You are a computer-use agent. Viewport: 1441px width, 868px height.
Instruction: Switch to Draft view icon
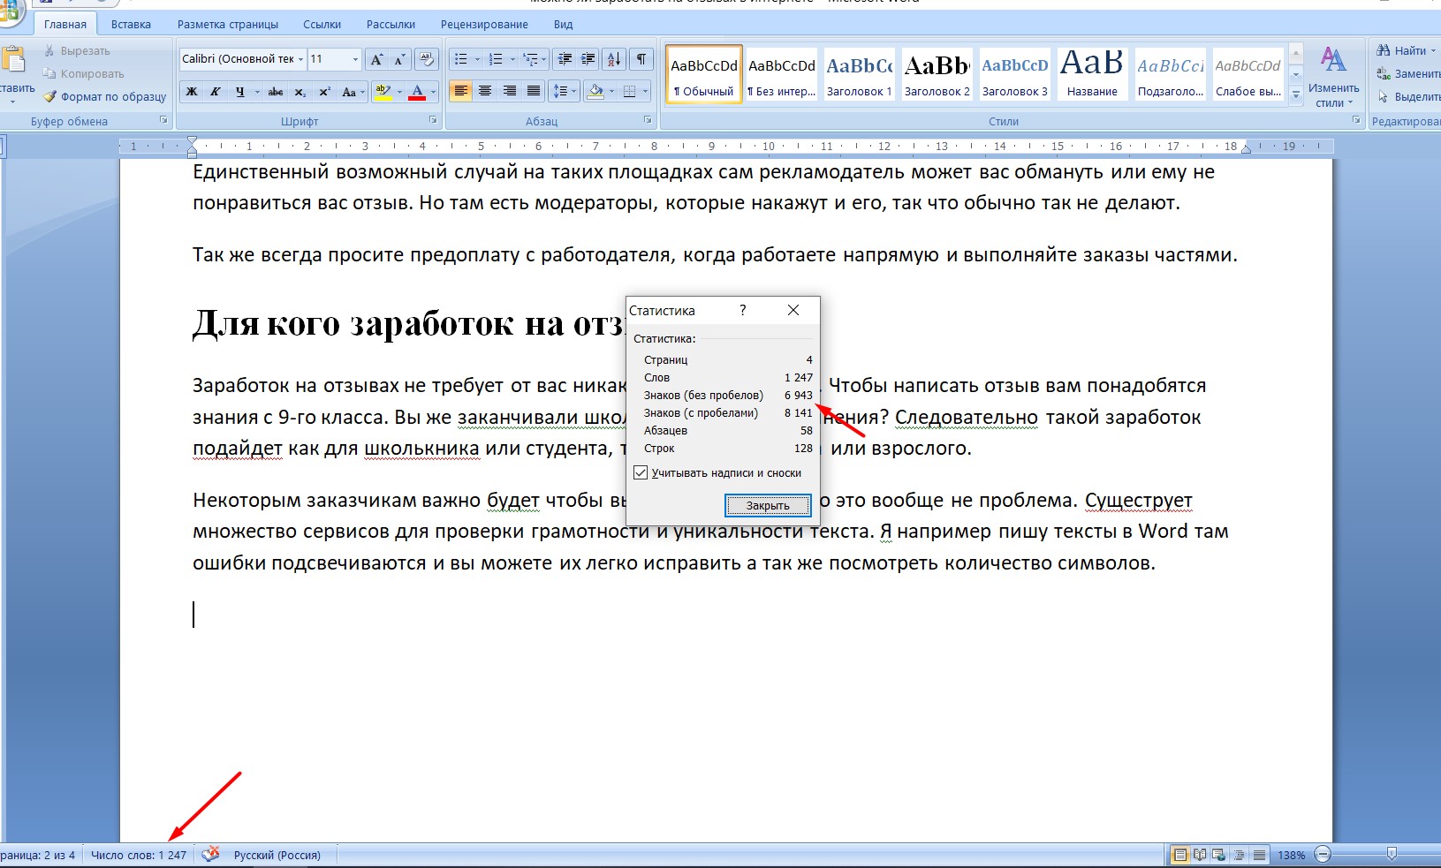1259,855
